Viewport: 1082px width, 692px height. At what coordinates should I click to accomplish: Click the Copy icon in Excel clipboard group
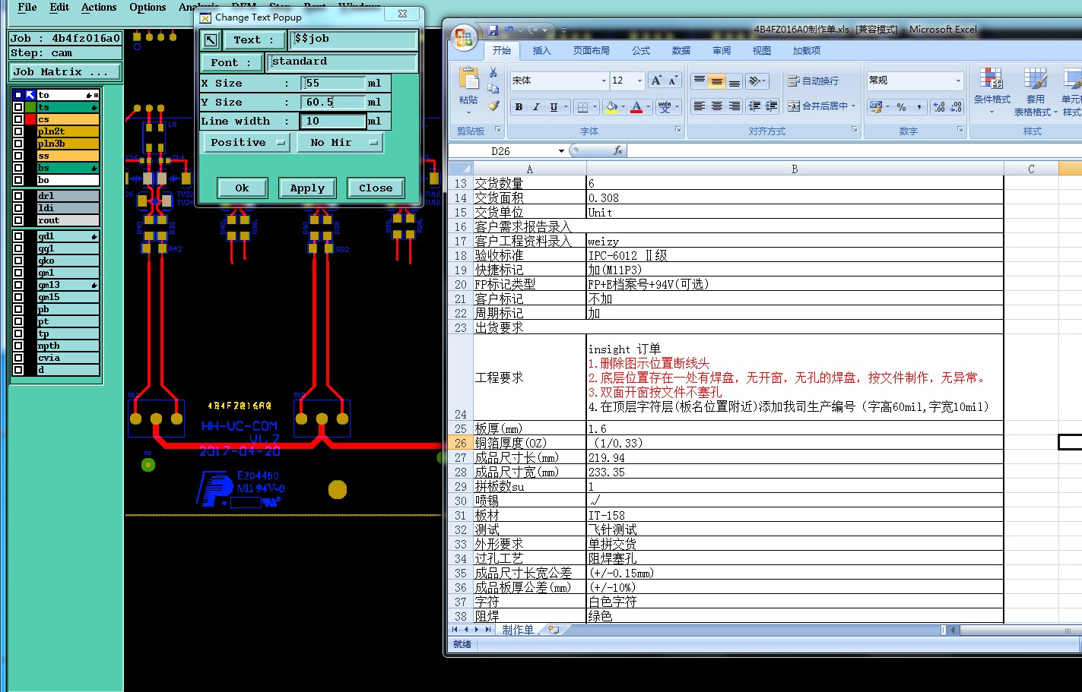tap(493, 90)
